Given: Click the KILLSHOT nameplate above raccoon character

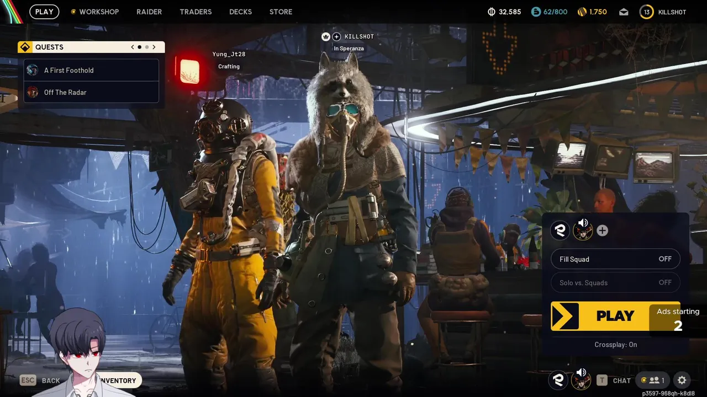Looking at the screenshot, I should pos(359,36).
